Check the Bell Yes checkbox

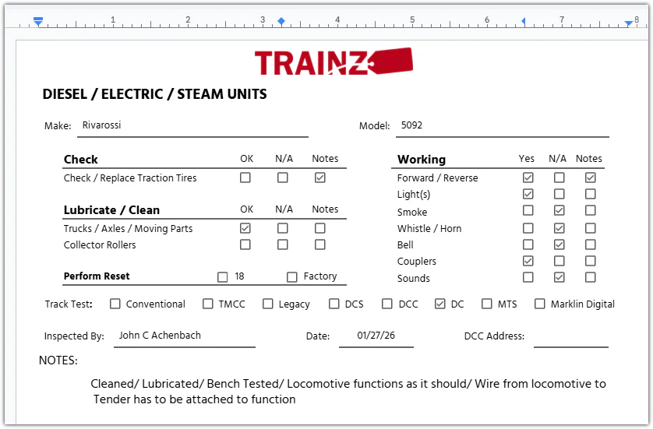pyautogui.click(x=528, y=244)
